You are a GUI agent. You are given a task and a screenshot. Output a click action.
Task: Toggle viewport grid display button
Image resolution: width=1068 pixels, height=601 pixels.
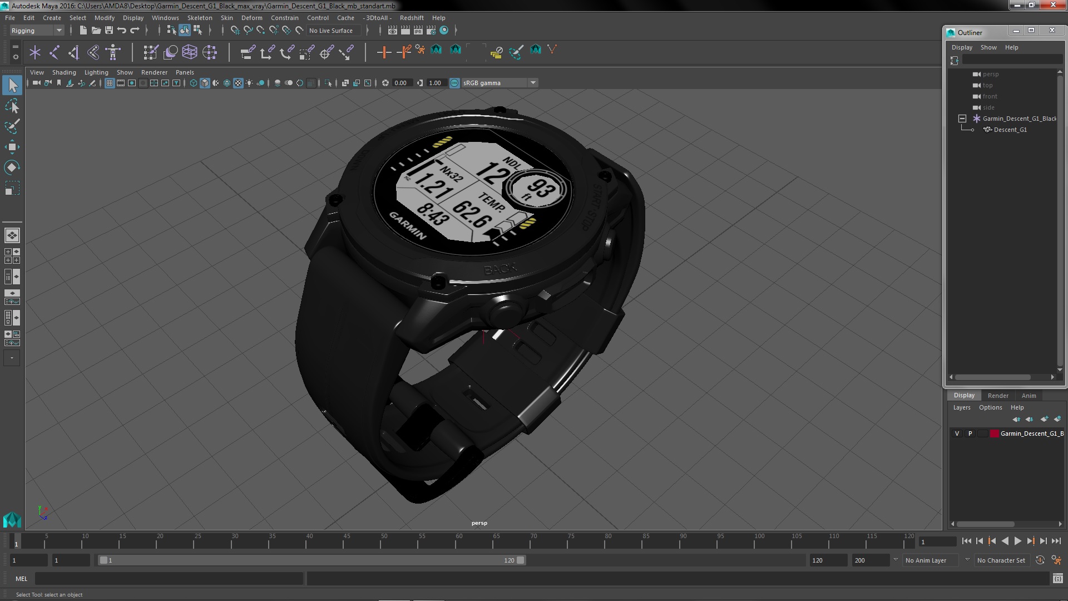(x=110, y=83)
